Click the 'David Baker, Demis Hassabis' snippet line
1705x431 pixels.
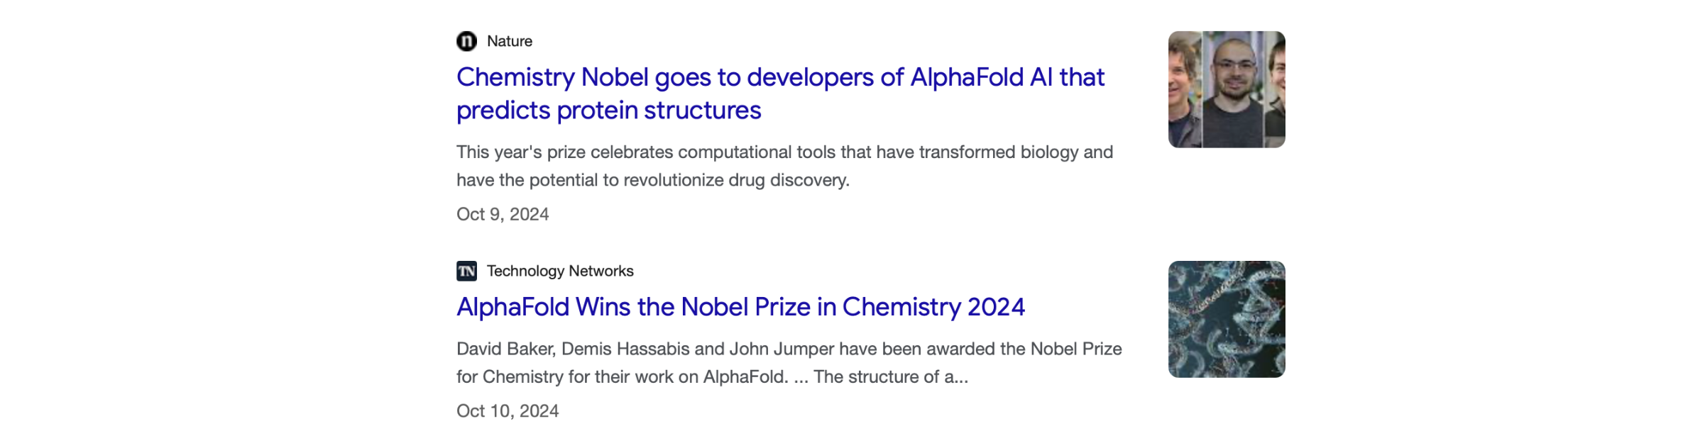point(789,349)
